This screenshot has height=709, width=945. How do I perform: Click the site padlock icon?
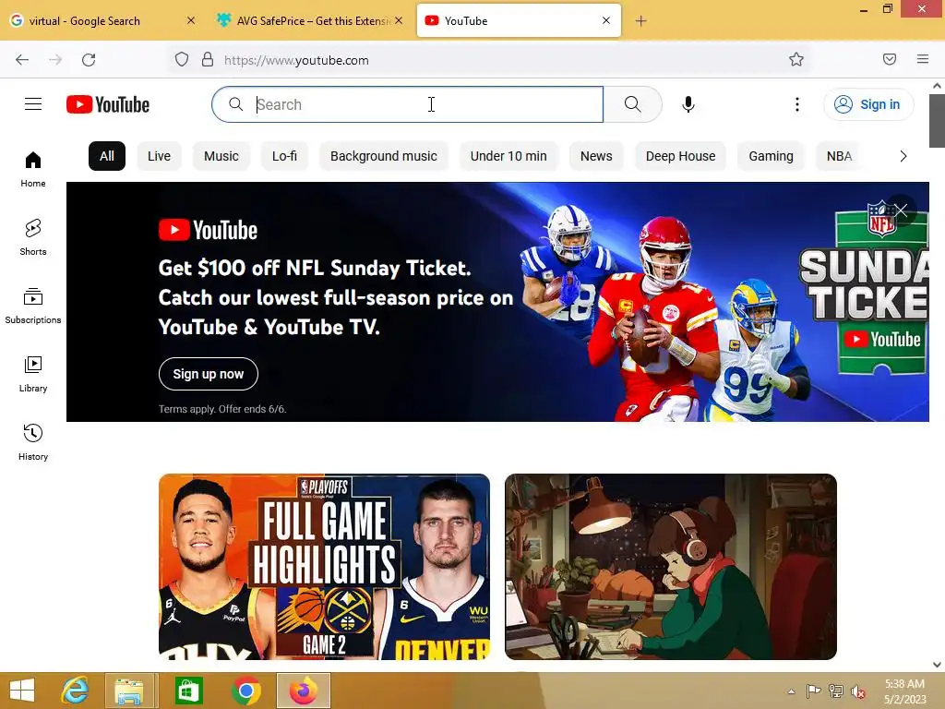point(208,59)
